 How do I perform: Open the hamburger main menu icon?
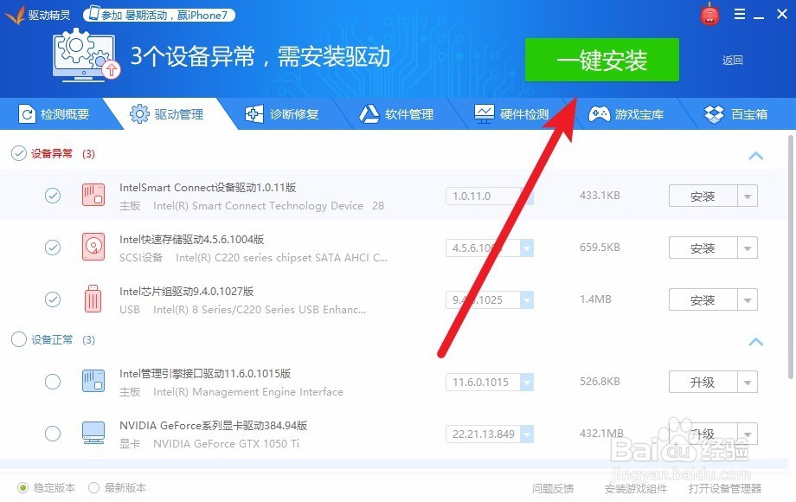coord(740,14)
